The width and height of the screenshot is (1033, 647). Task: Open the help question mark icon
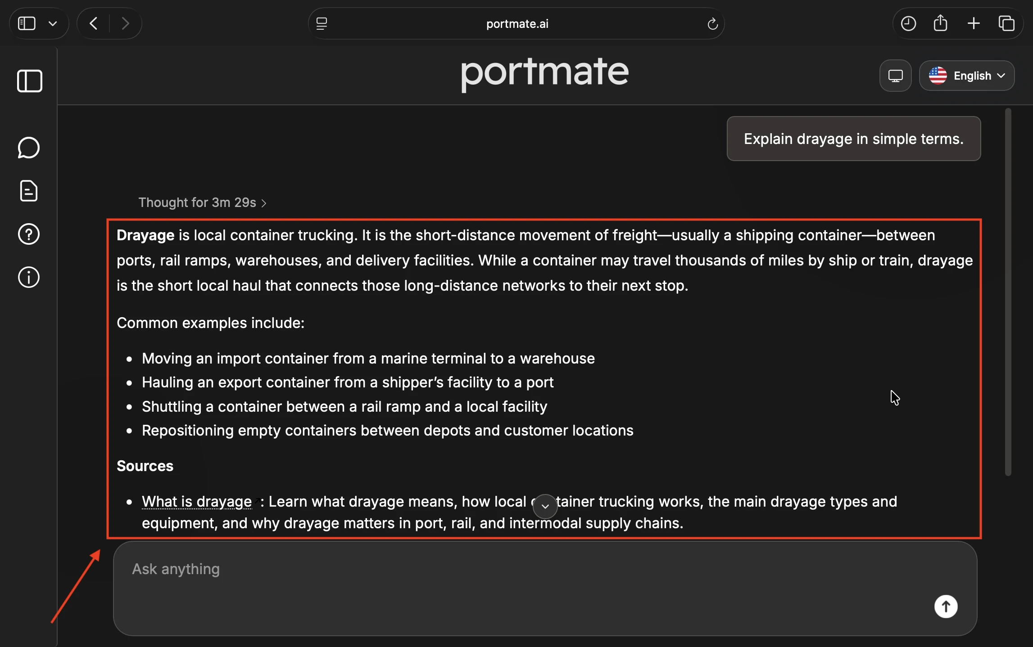[29, 234]
